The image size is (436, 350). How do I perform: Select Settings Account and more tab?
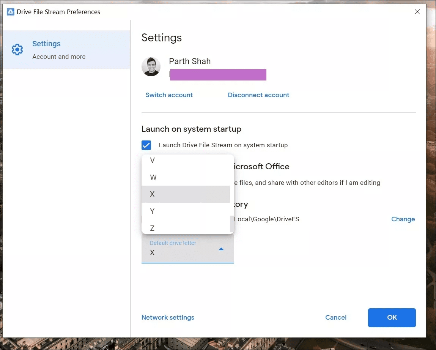pyautogui.click(x=66, y=50)
